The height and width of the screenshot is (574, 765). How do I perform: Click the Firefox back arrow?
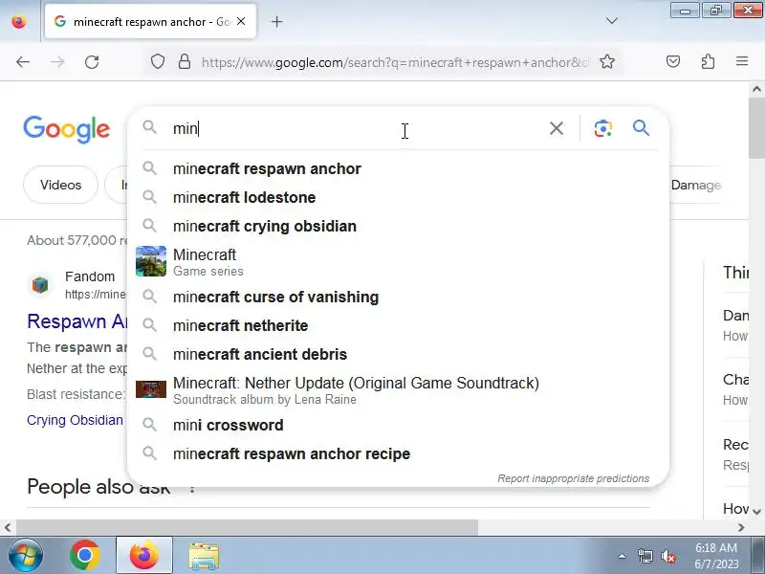pyautogui.click(x=23, y=62)
